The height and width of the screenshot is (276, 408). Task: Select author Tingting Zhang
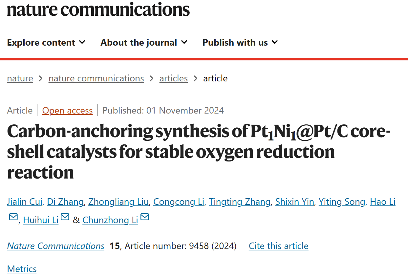(x=240, y=202)
